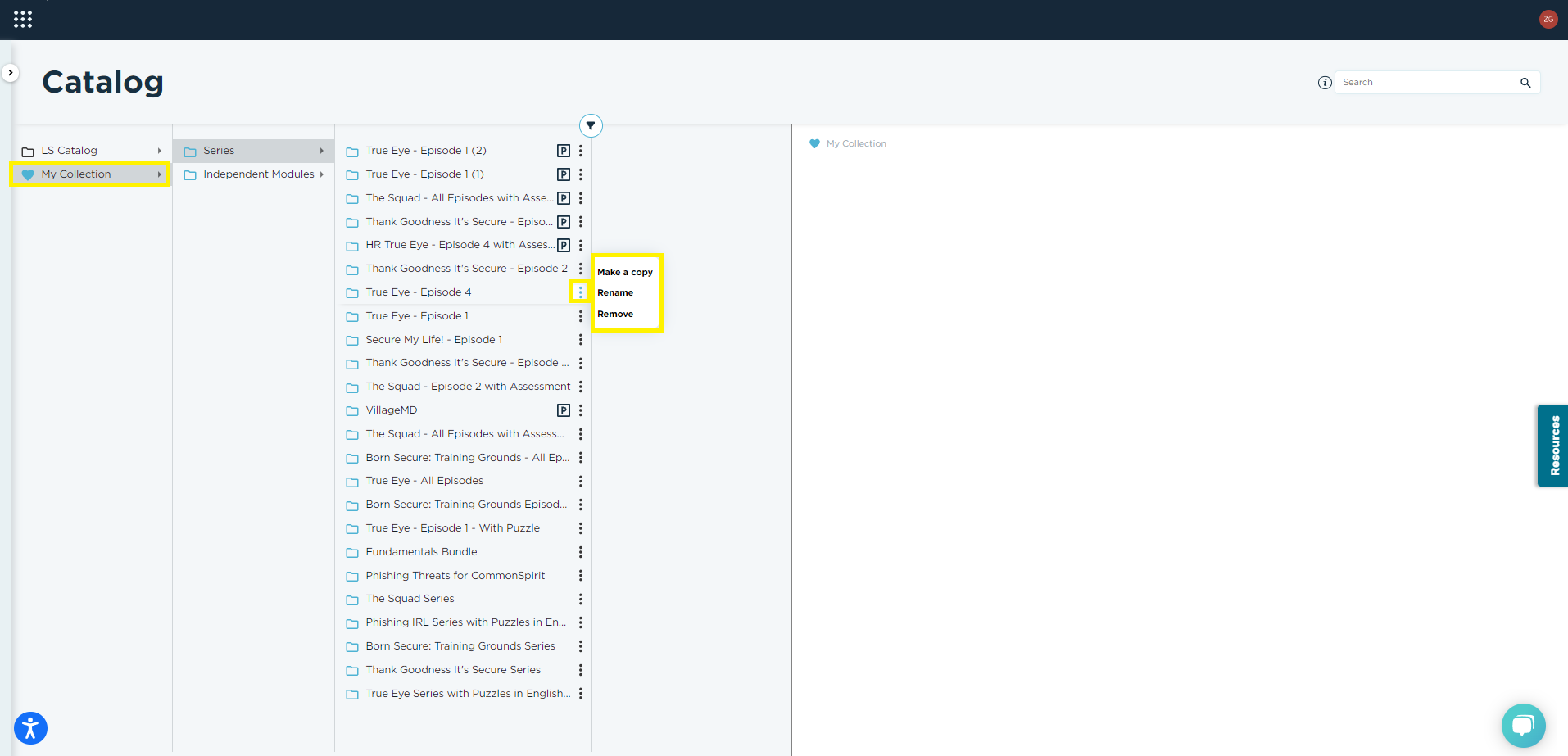Open the app launcher grid icon

[x=23, y=20]
